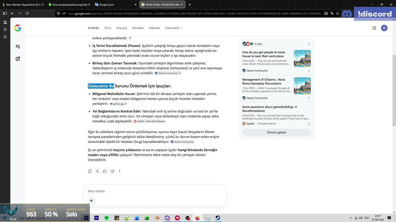Screen dimensions: 396x222
Task: Give the AI answer a thumbs down
Action: pos(112,171)
